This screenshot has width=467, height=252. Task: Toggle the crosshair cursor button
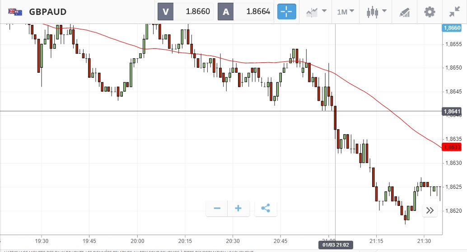pos(287,12)
